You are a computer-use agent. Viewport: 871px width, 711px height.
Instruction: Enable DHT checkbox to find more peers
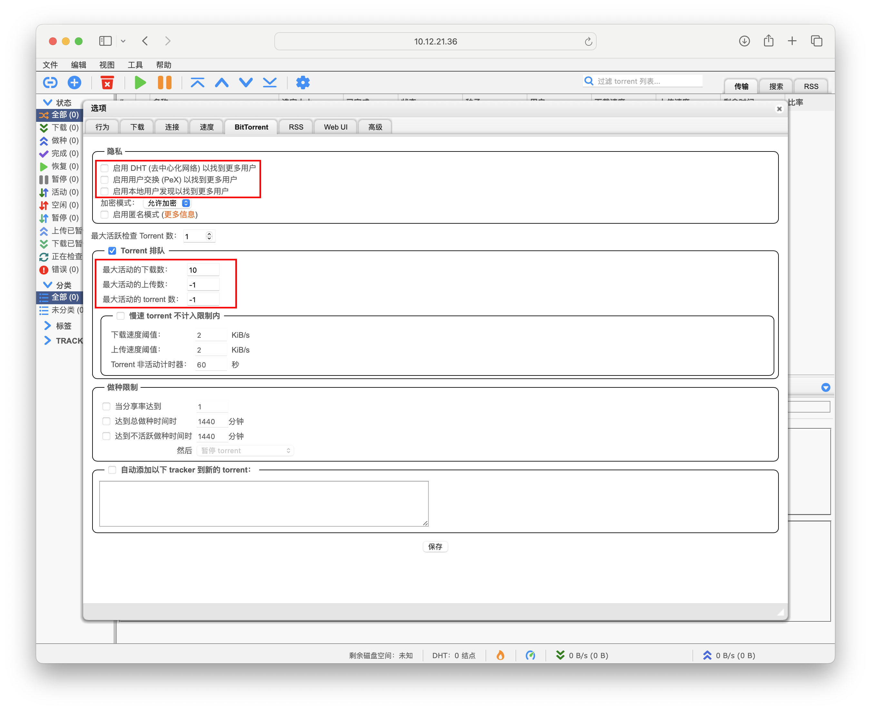[105, 168]
